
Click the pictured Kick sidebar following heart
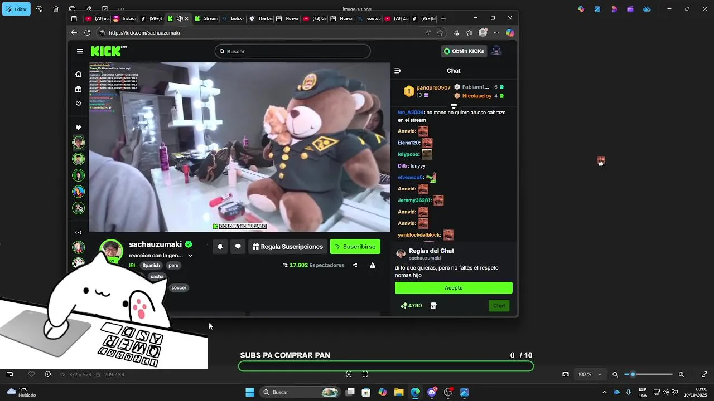click(x=78, y=104)
